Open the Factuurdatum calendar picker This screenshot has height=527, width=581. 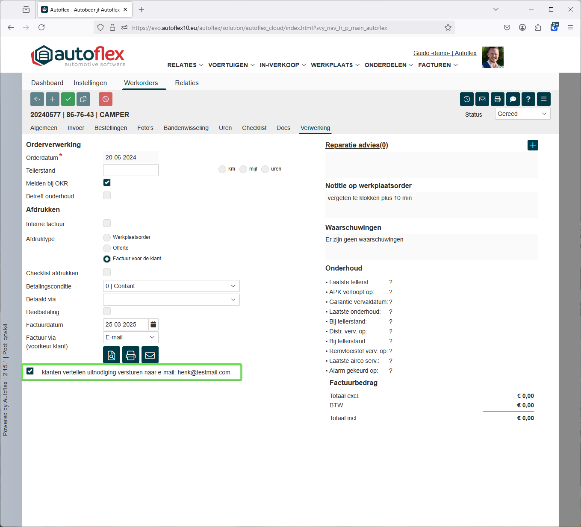[x=153, y=324]
